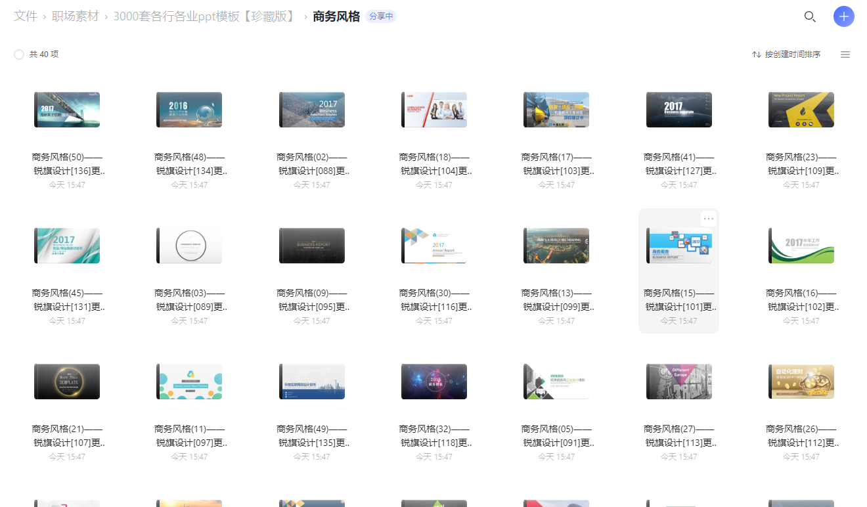
Task: Open the 按创建时间排序 sort dropdown
Action: click(x=786, y=55)
